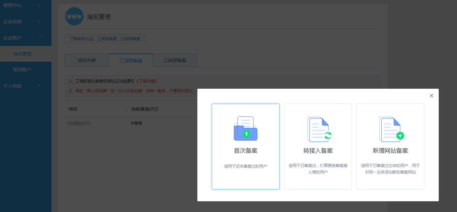Click the first-time filing folder icon

coord(245,129)
